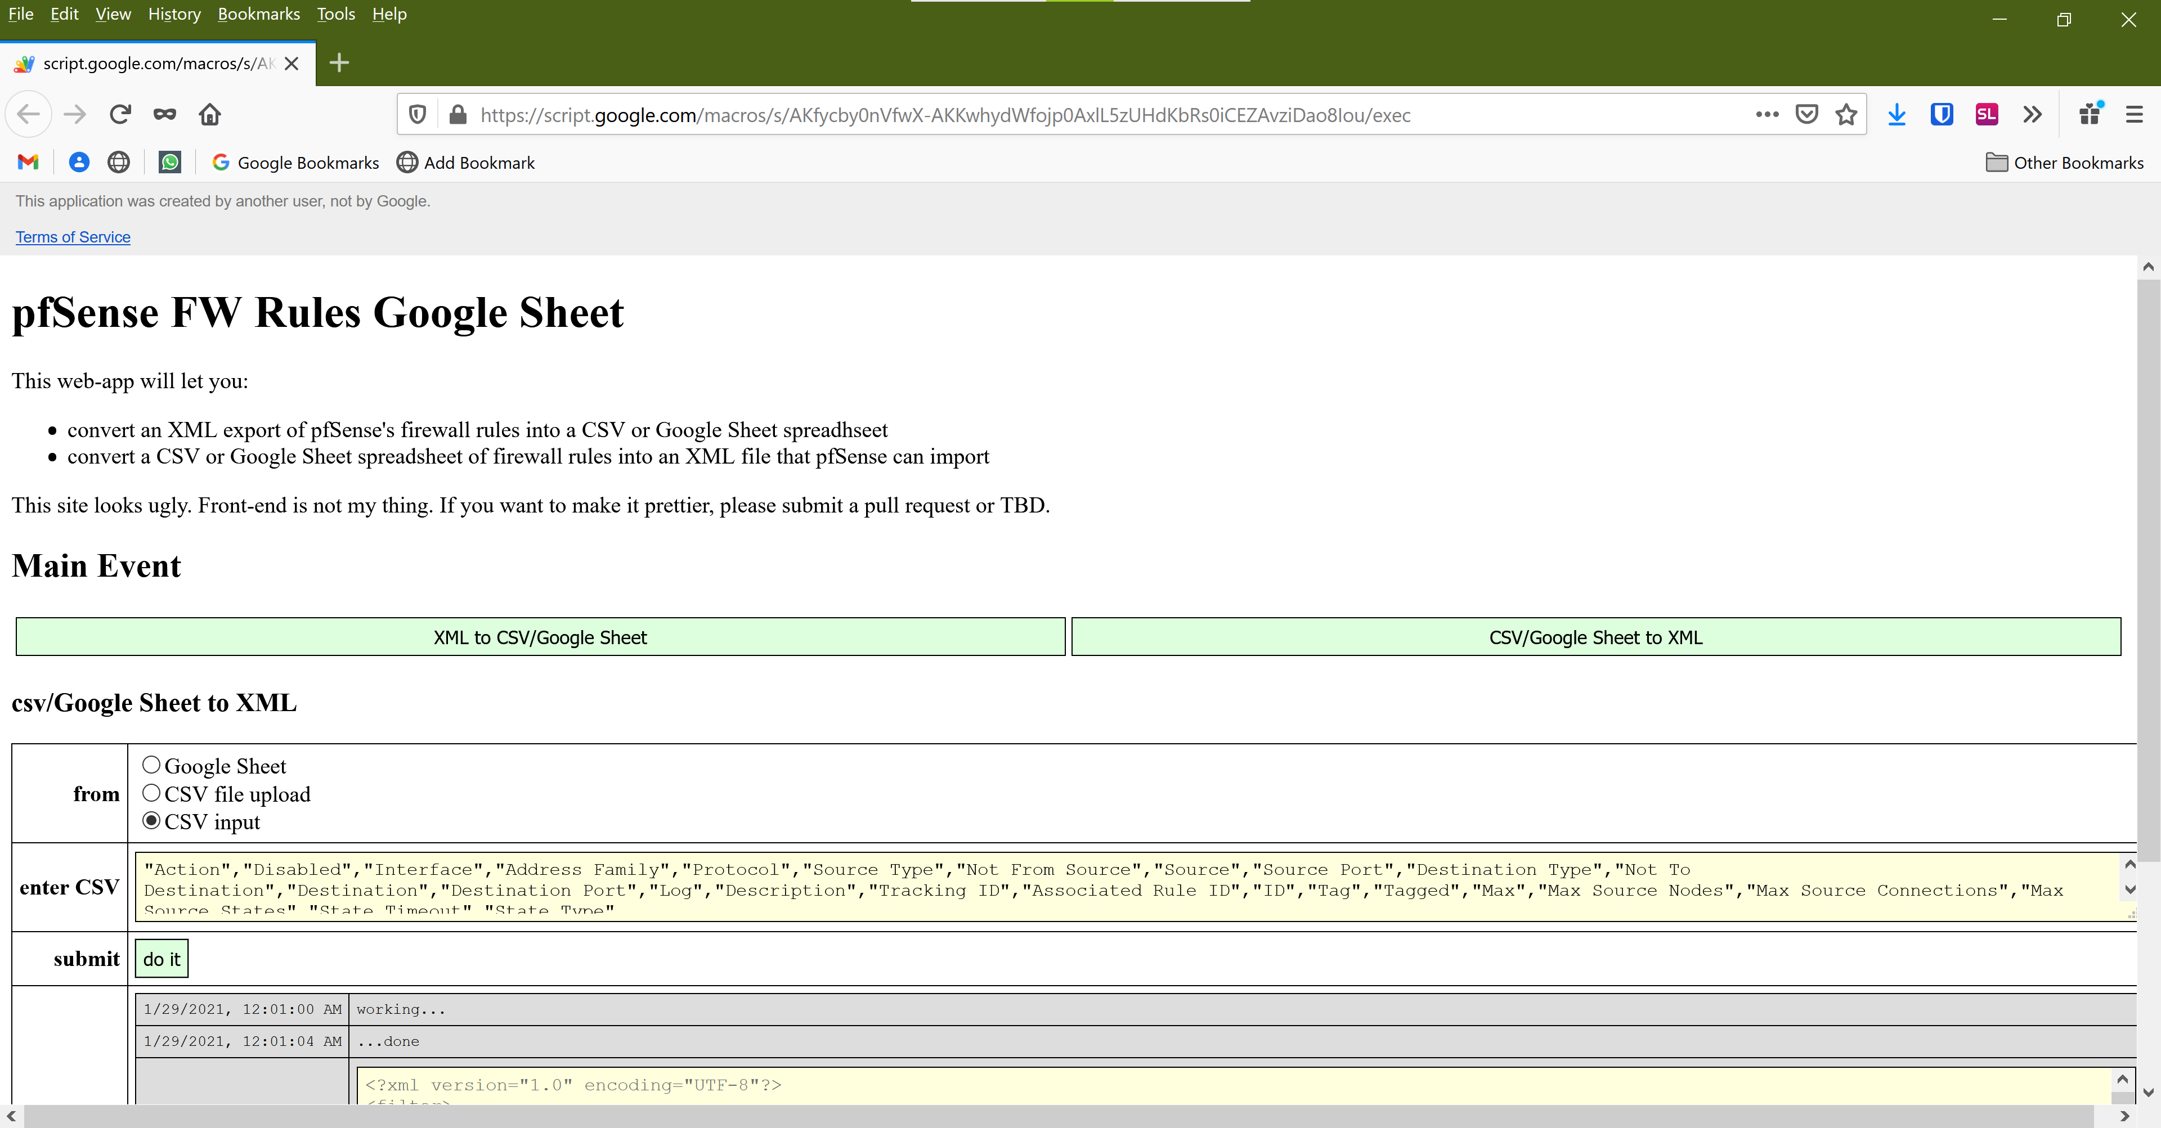View site security padlock details

click(x=457, y=115)
